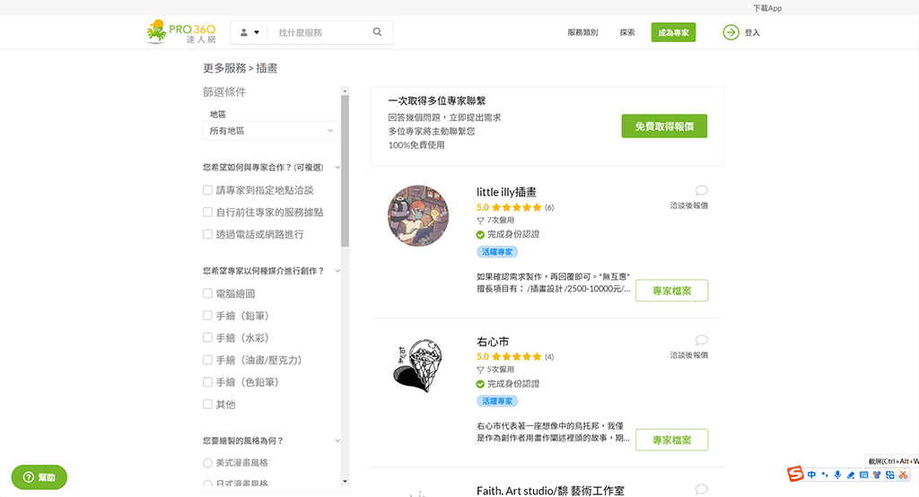Click the handwriting pen icon in IME bar
This screenshot has width=919, height=497.
point(851,475)
